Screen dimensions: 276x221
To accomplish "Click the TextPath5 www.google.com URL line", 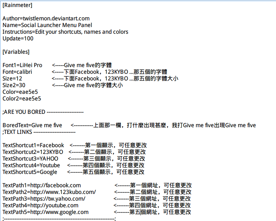I will [x=45, y=212].
